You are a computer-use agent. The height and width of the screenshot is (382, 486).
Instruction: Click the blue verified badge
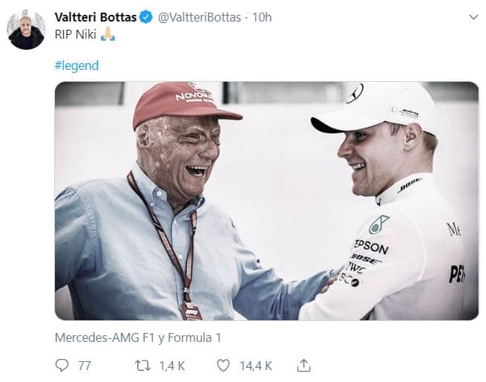(147, 17)
